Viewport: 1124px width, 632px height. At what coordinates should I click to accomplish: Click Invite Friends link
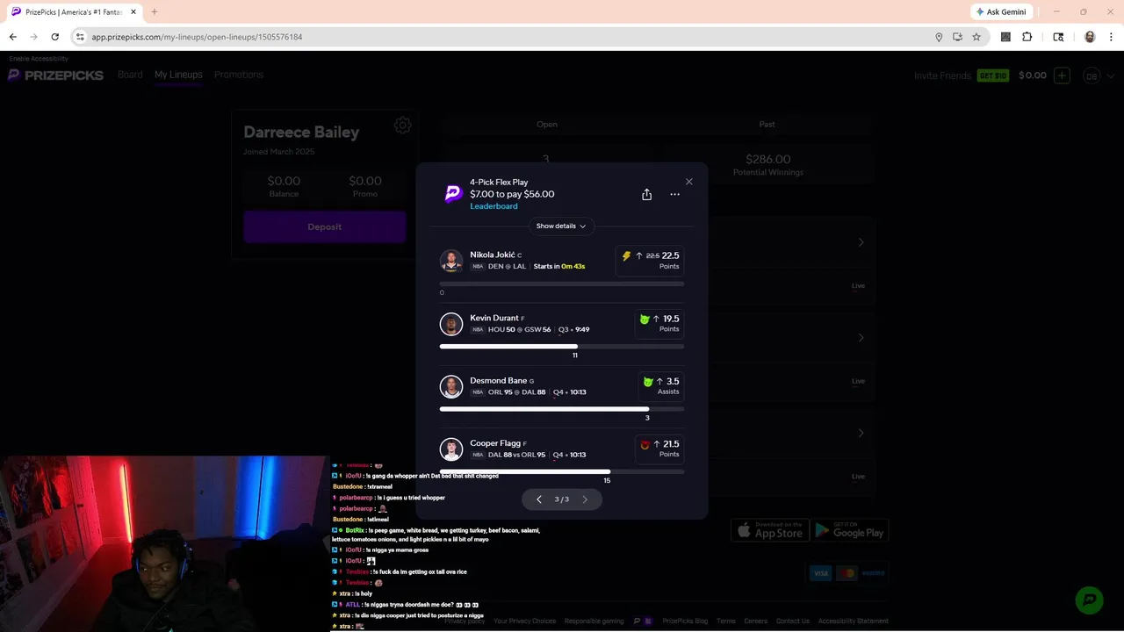[x=942, y=75]
